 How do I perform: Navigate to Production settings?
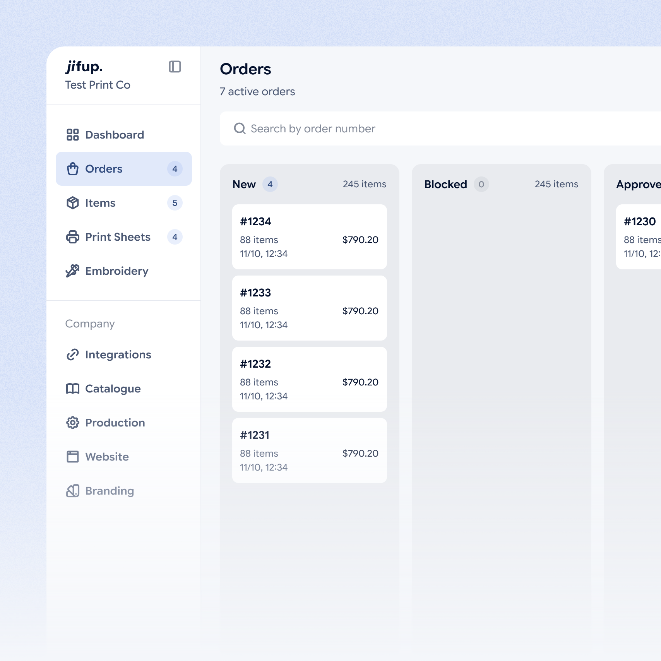point(124,423)
